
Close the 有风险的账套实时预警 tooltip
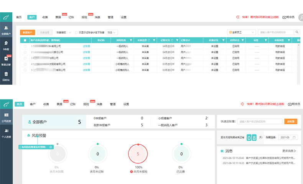tap(51, 147)
